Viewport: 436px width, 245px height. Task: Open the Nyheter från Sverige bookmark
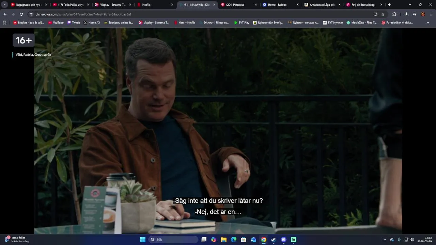(268, 22)
